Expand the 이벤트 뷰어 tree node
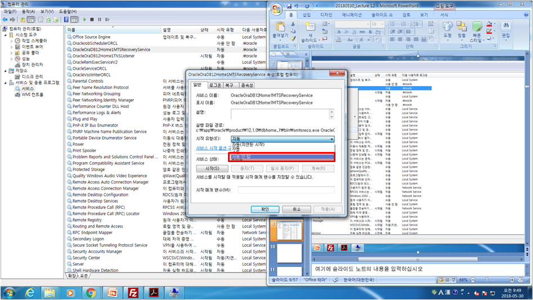 (12, 47)
